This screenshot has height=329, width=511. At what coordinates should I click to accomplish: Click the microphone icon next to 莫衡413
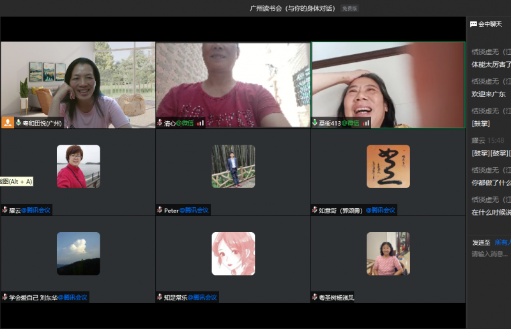315,123
